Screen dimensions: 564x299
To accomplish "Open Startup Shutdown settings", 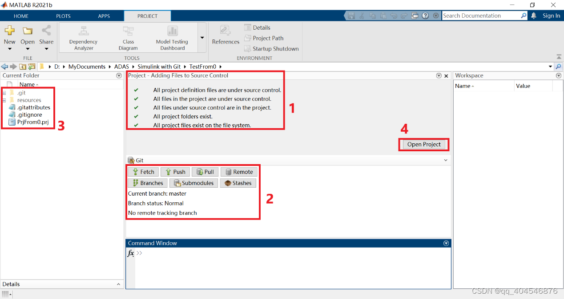I will point(271,49).
